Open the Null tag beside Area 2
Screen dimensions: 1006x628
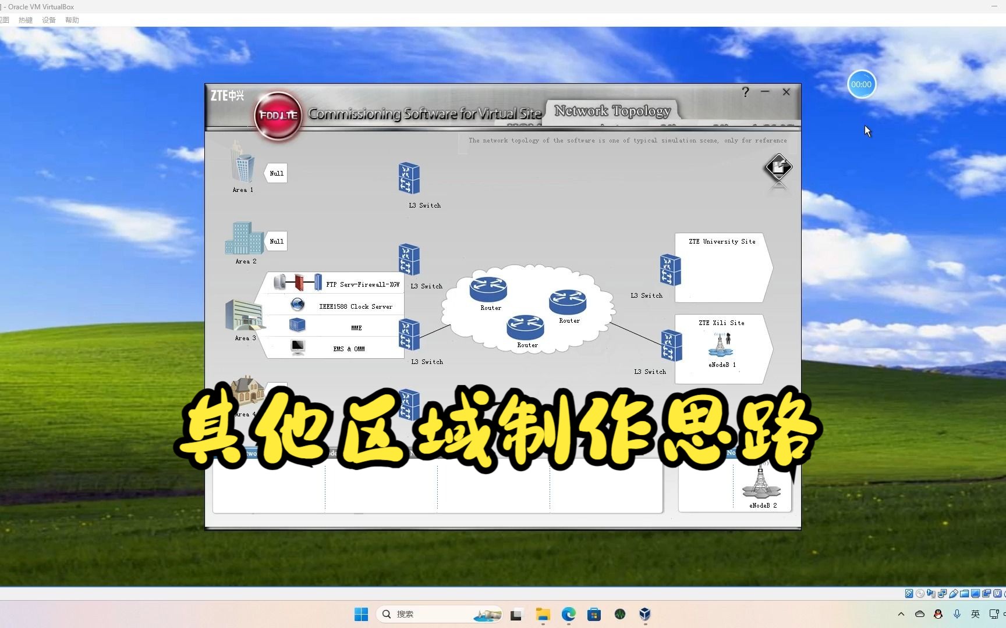point(275,241)
